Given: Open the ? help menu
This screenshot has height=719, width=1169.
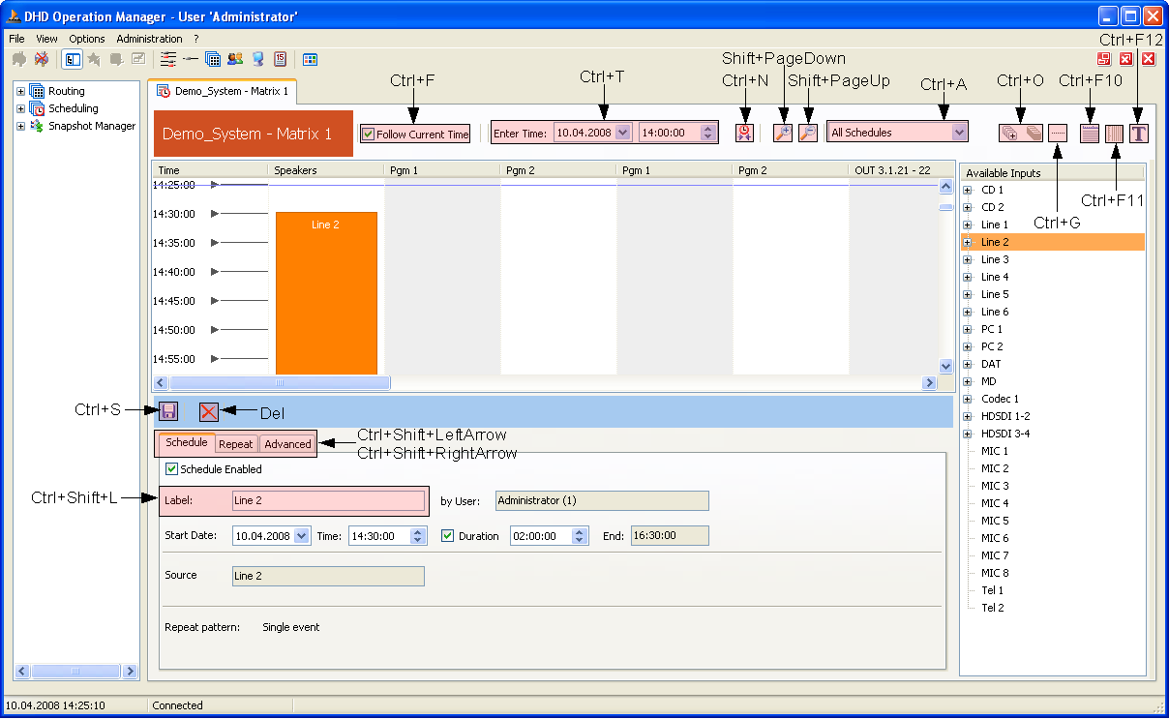Looking at the screenshot, I should (x=195, y=39).
